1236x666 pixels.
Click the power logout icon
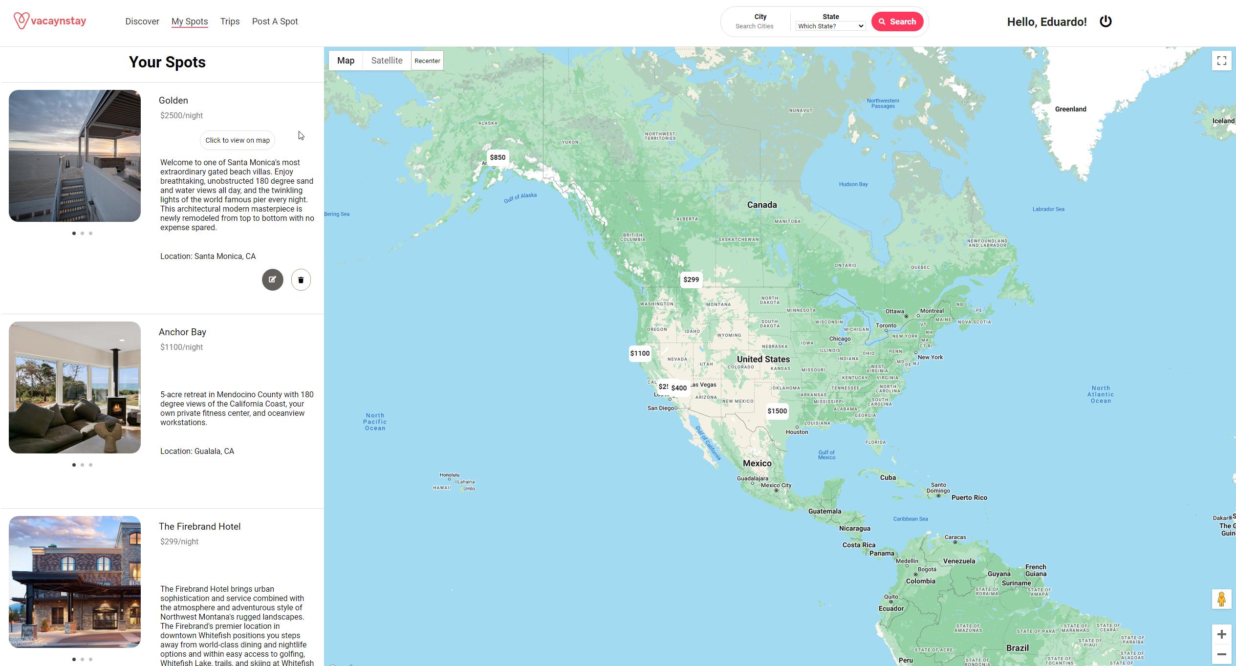pos(1106,21)
